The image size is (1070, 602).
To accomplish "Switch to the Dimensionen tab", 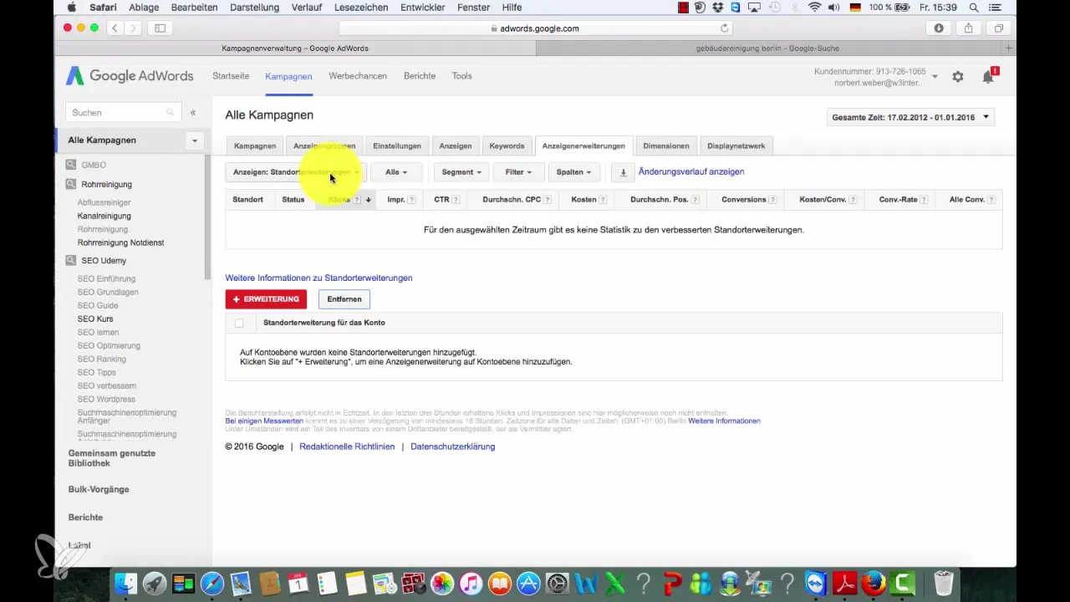I will click(666, 145).
